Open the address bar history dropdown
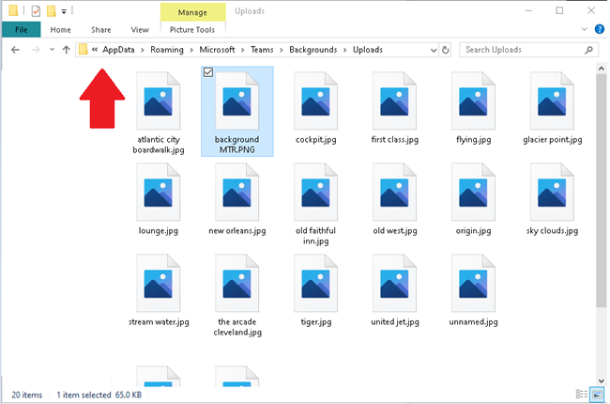Screen dimensions: 610x404 (x=431, y=50)
